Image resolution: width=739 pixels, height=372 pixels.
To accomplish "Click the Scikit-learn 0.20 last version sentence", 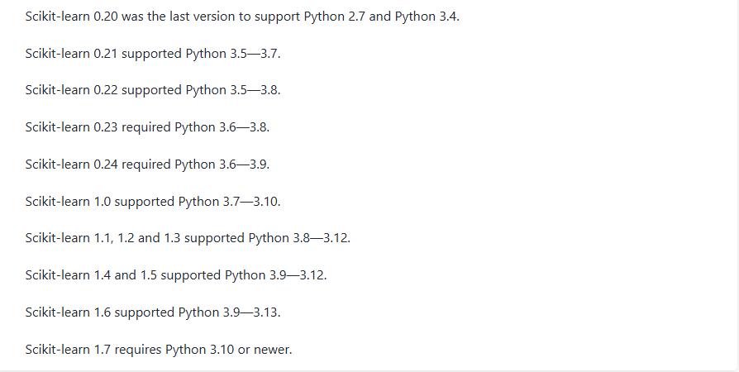I will coord(242,17).
